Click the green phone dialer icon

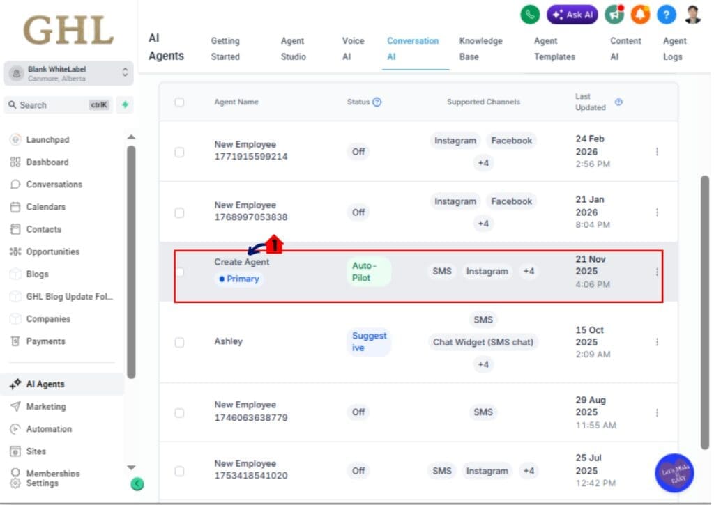click(530, 15)
